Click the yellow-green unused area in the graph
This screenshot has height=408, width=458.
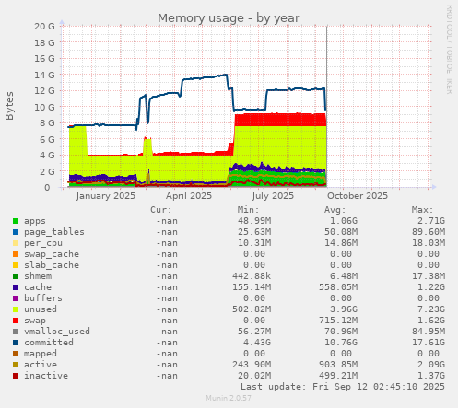coord(279,145)
